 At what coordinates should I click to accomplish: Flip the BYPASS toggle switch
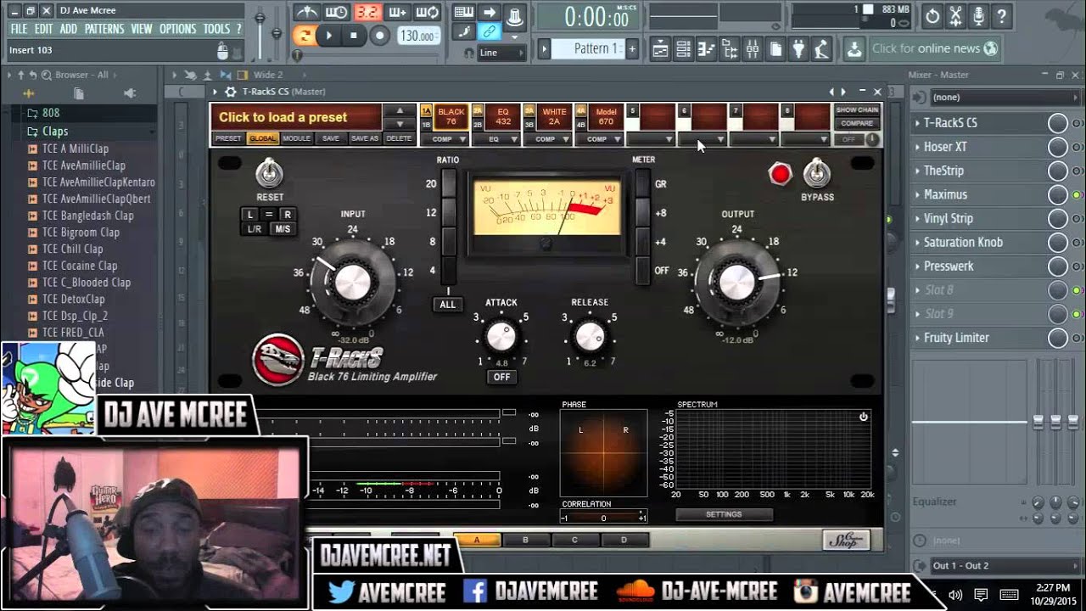click(x=817, y=173)
